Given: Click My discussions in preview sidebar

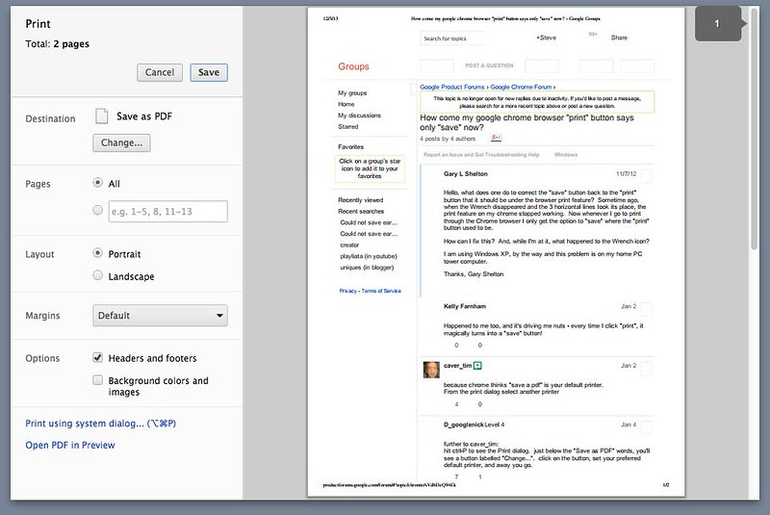Looking at the screenshot, I should coord(359,116).
